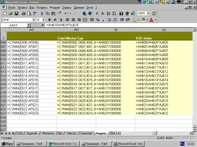Image resolution: width=197 pixels, height=147 pixels.
Task: Click the Merge and Center icon
Action: pos(85,20)
